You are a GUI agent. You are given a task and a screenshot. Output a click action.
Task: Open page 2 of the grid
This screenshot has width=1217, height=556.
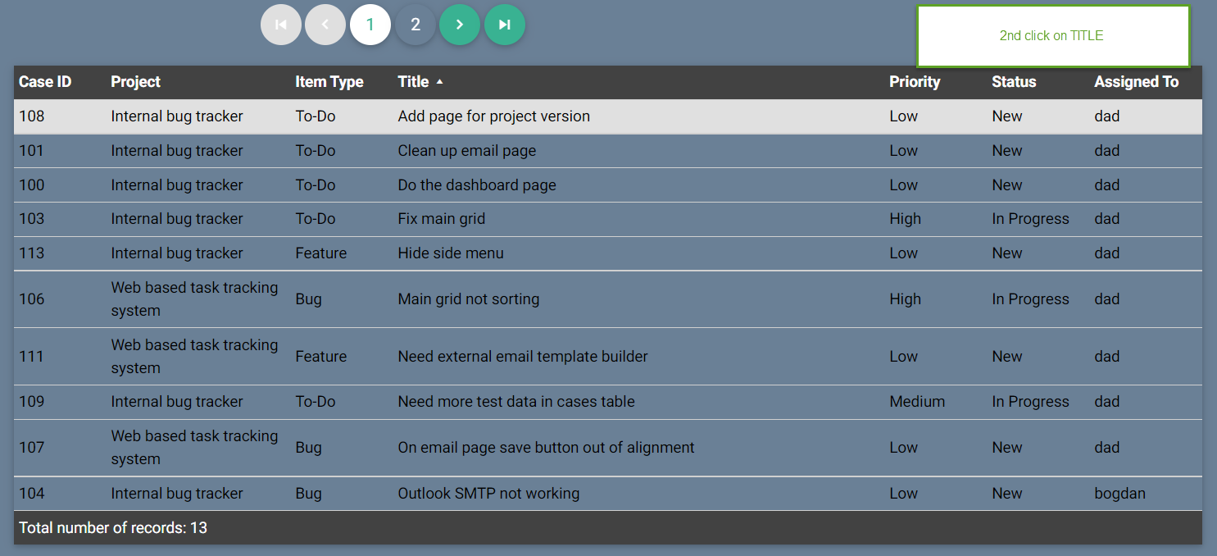[416, 25]
